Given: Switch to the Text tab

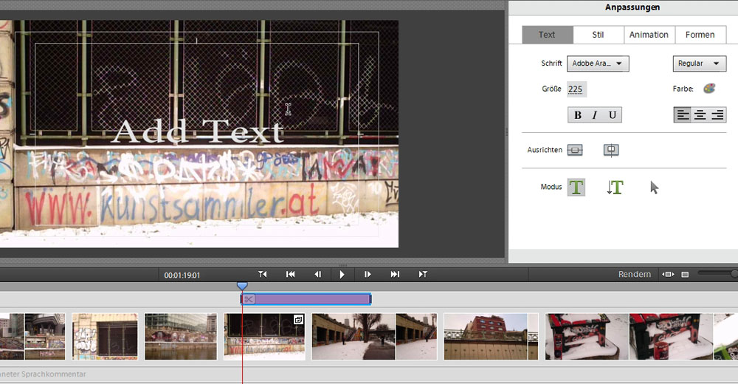Looking at the screenshot, I should click(548, 35).
